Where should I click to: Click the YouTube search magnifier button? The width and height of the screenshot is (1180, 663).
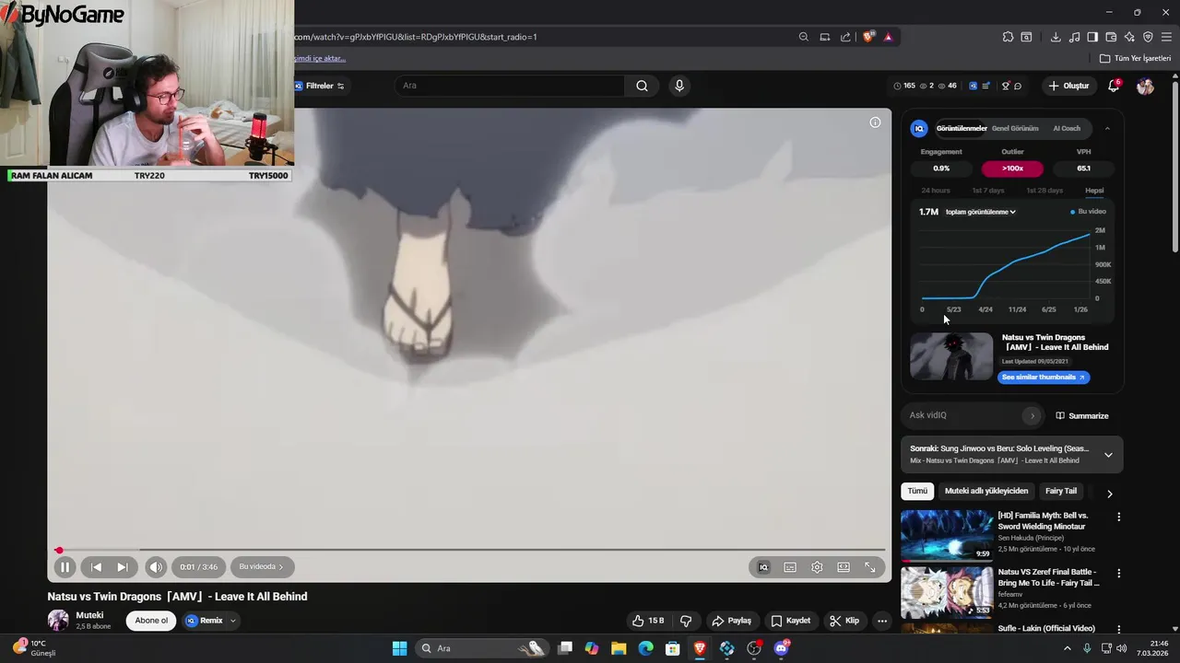coord(642,86)
